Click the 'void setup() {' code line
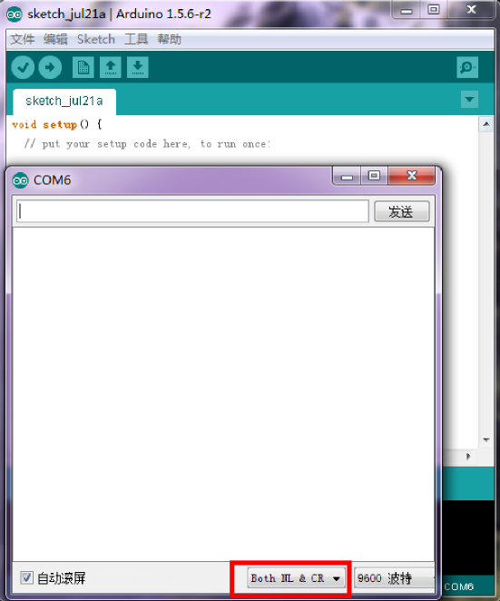 [57, 124]
